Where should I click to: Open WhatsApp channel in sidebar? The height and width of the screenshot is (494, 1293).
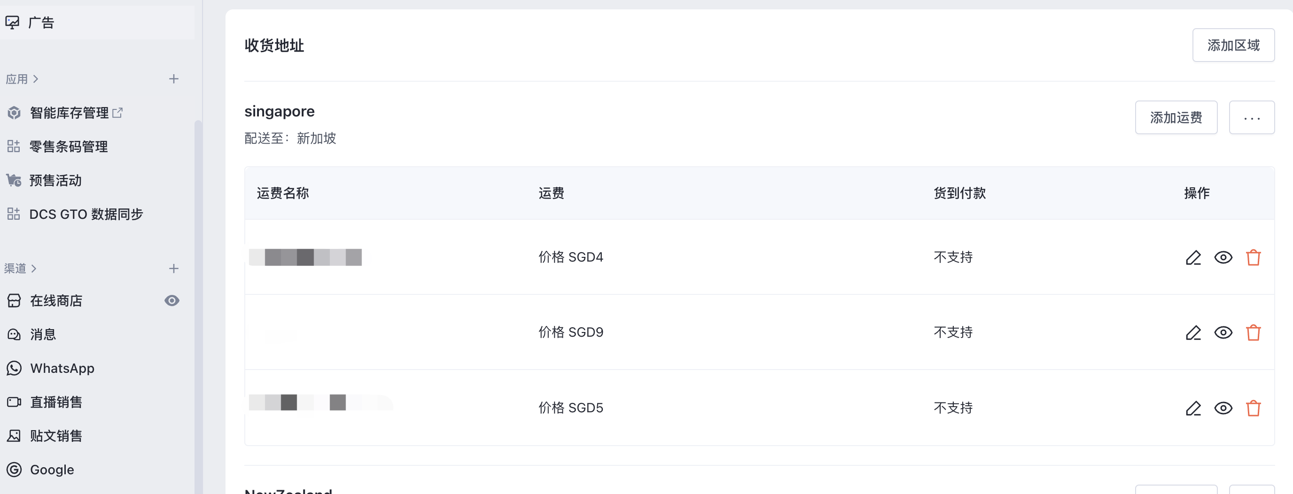pyautogui.click(x=62, y=369)
